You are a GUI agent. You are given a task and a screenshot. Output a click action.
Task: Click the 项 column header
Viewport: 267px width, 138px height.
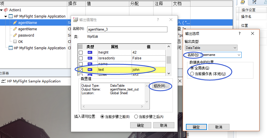pos(33,3)
